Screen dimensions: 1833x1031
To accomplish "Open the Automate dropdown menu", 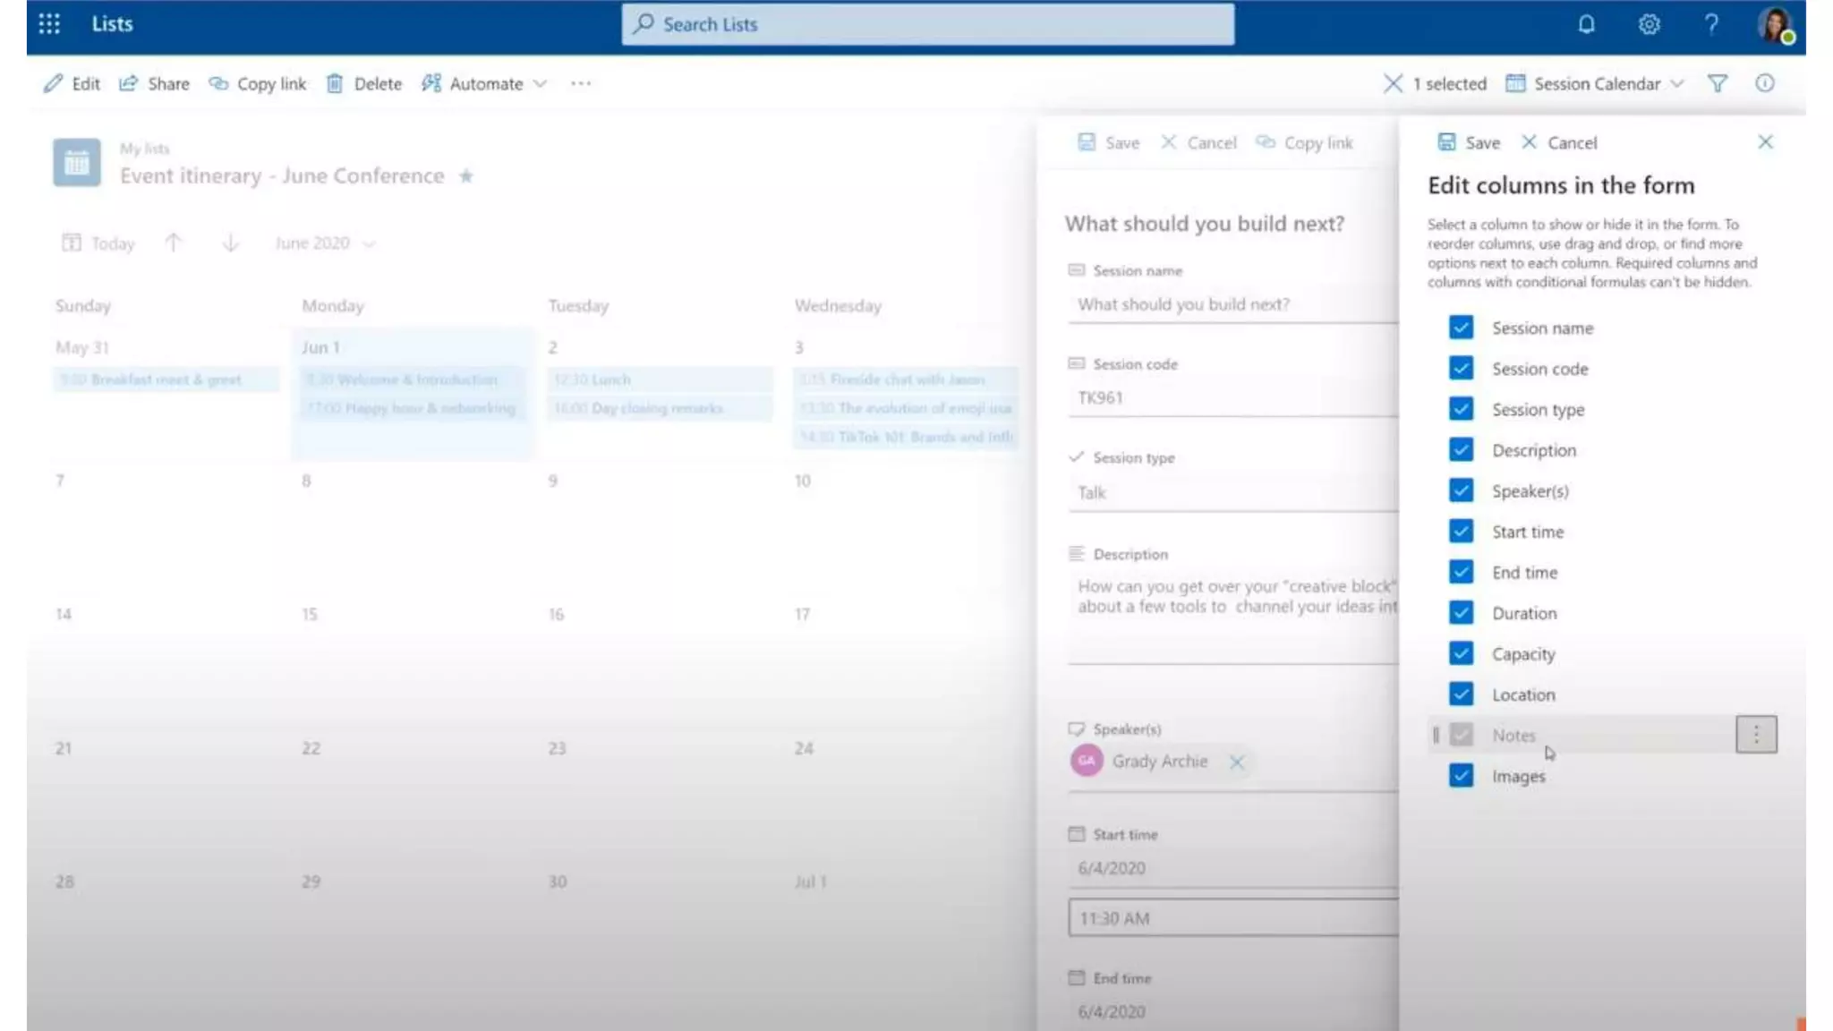I will 484,83.
